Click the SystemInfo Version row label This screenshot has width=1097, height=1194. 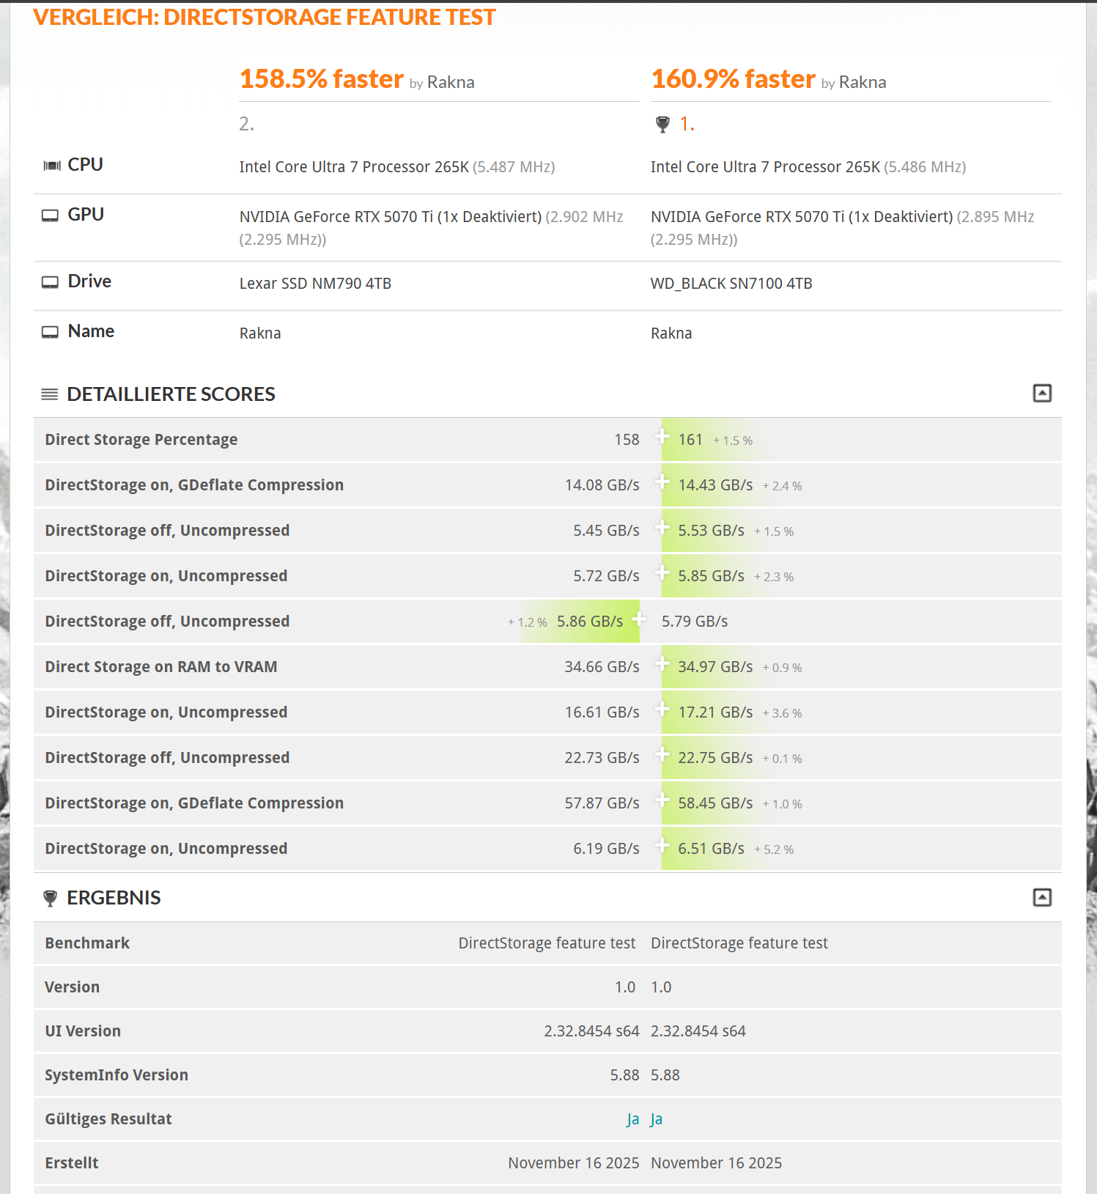(117, 1075)
